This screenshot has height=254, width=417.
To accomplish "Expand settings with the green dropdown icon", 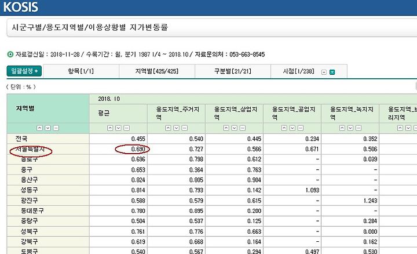I will [x=332, y=72].
